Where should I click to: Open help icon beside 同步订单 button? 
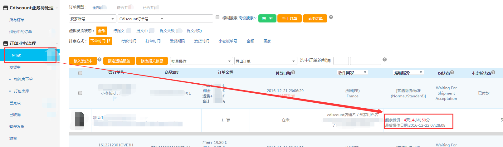point(331,17)
